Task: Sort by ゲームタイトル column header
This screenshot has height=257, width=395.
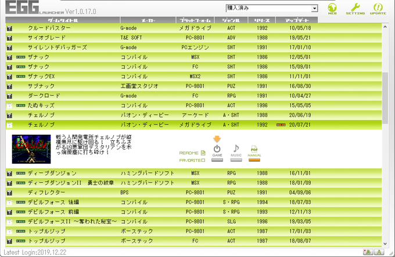Action: (63, 20)
